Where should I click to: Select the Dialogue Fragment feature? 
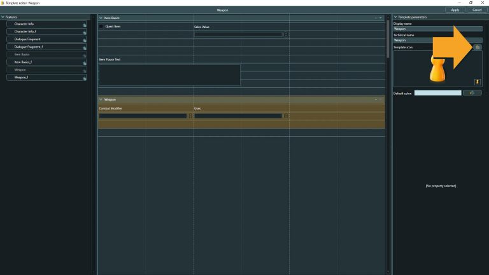pos(46,39)
